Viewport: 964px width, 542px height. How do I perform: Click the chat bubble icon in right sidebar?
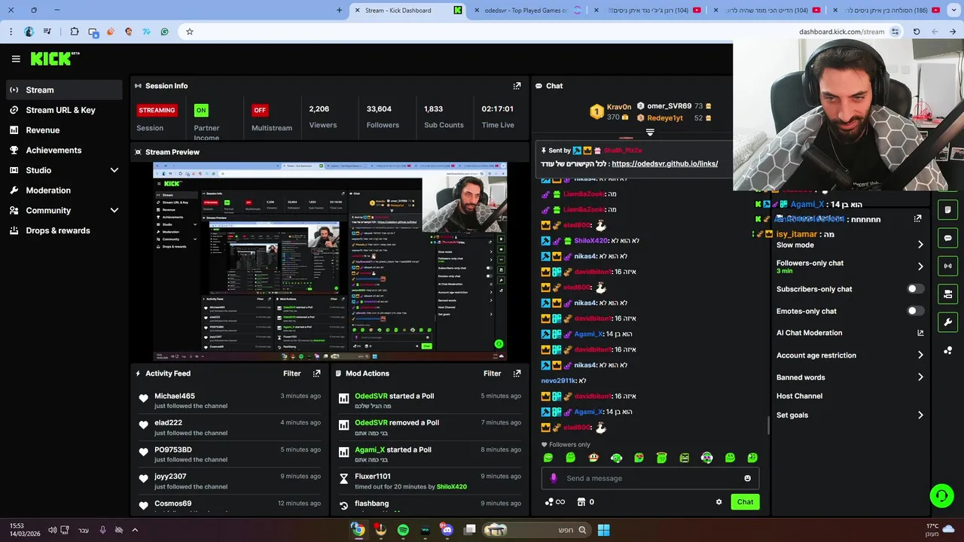947,238
